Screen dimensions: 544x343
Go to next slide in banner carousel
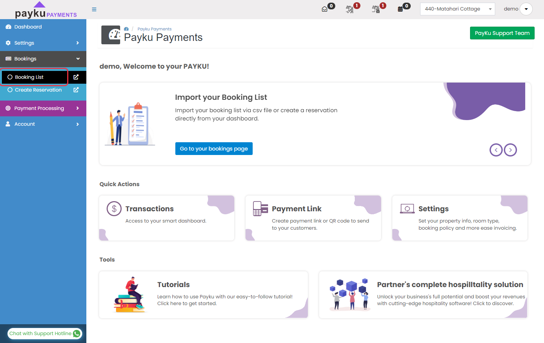(x=510, y=150)
